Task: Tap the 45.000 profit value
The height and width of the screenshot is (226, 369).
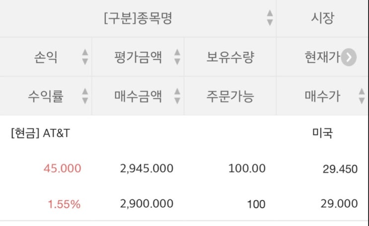Action: click(63, 169)
